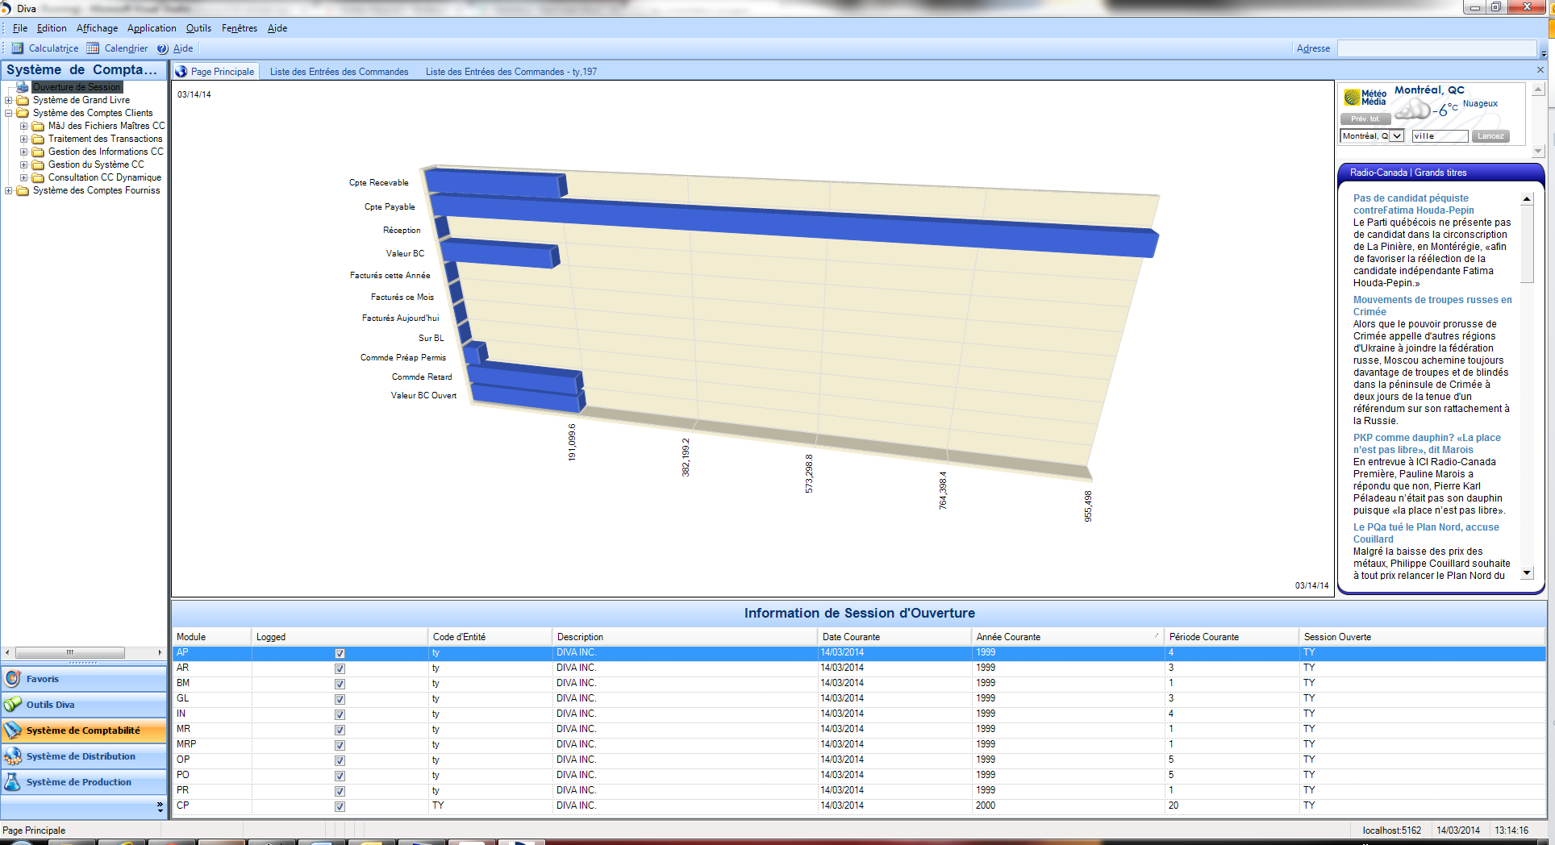
Task: Click the news feed vertical scrollbar thumb
Action: pos(1526,244)
